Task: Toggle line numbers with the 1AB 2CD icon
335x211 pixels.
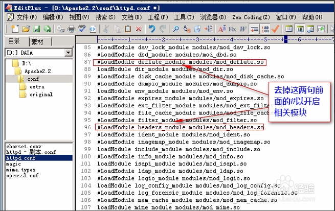Action: [x=265, y=29]
